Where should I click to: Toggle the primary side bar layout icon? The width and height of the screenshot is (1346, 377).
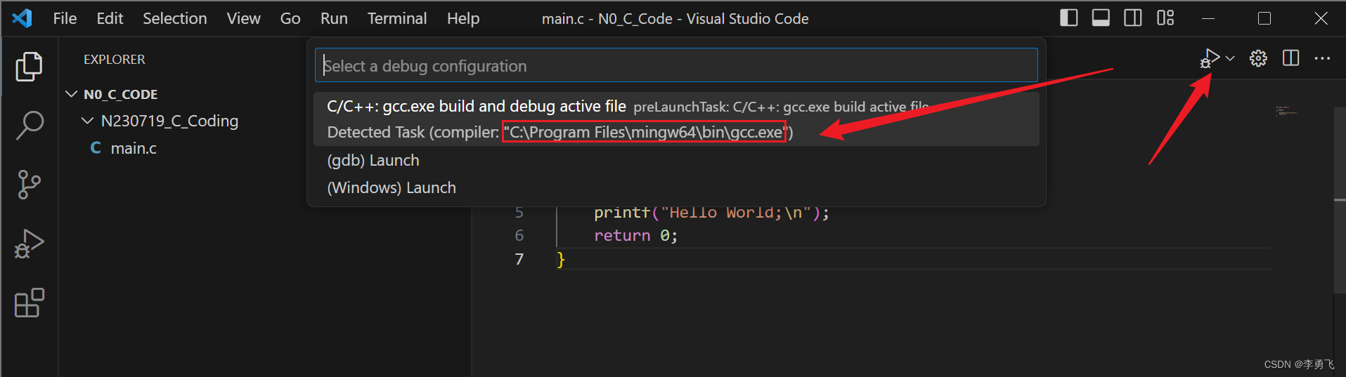pyautogui.click(x=1068, y=18)
